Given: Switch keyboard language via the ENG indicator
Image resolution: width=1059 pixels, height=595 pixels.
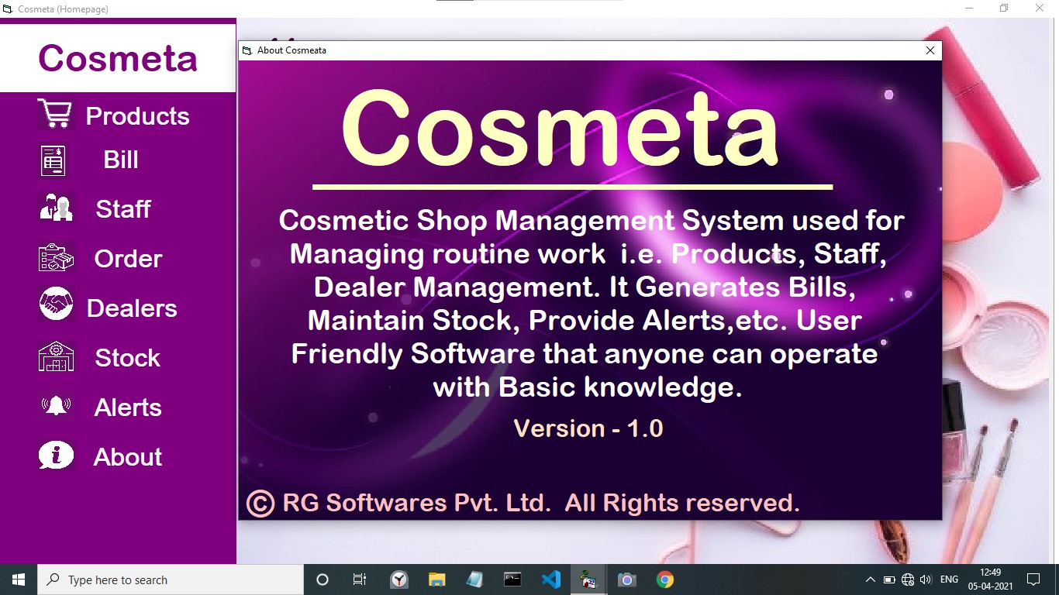Looking at the screenshot, I should [949, 579].
